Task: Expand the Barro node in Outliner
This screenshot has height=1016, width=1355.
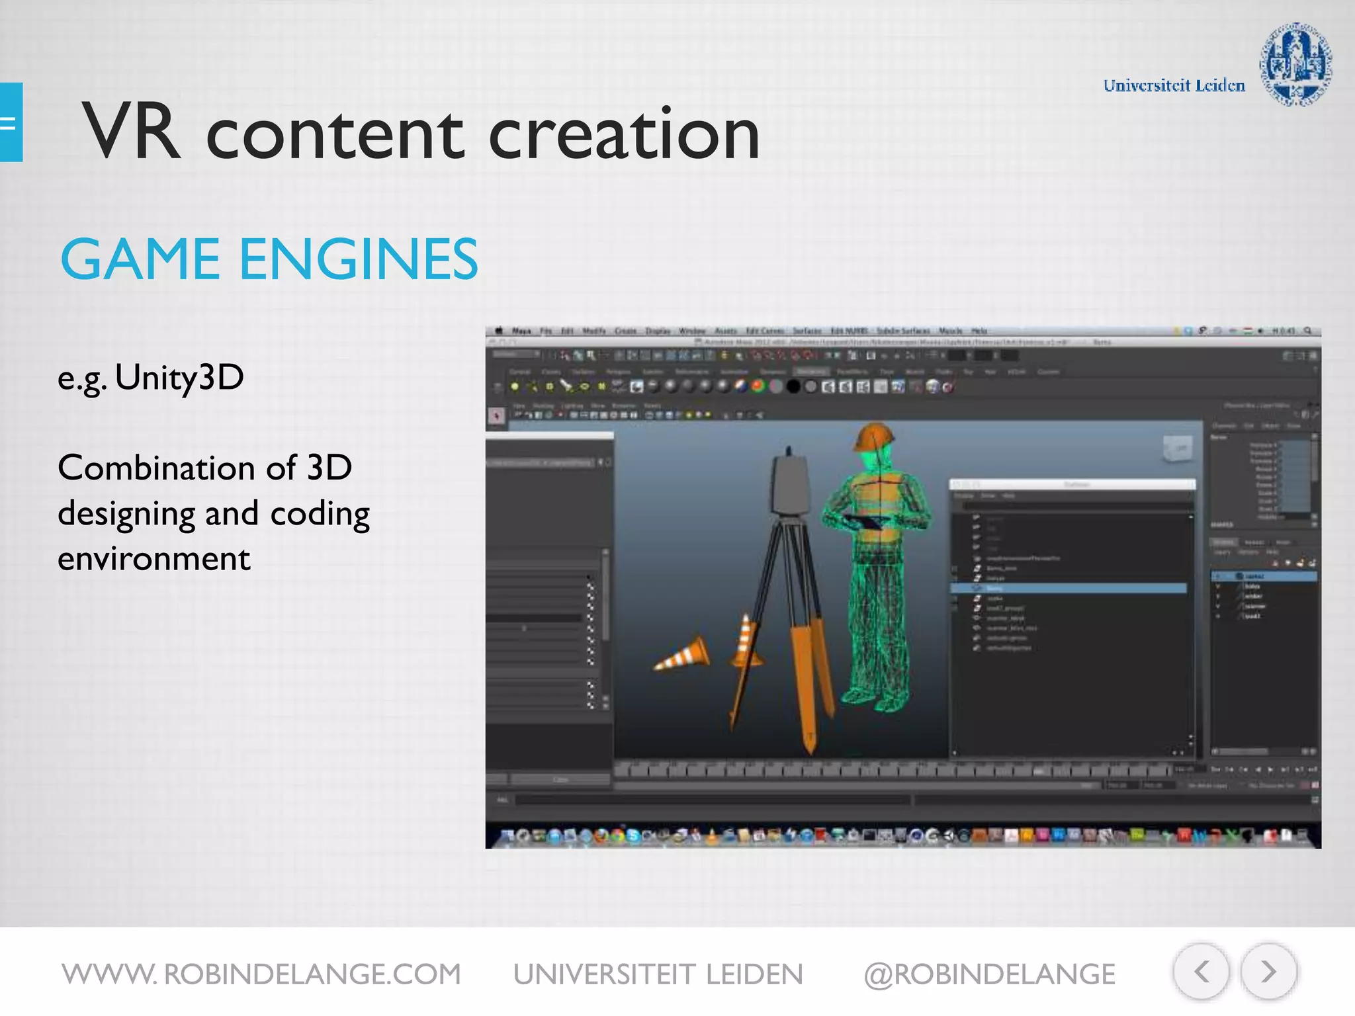Action: tap(954, 588)
